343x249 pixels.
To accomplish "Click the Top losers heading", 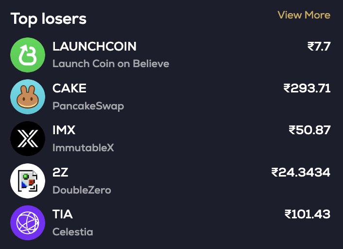I will click(x=49, y=19).
